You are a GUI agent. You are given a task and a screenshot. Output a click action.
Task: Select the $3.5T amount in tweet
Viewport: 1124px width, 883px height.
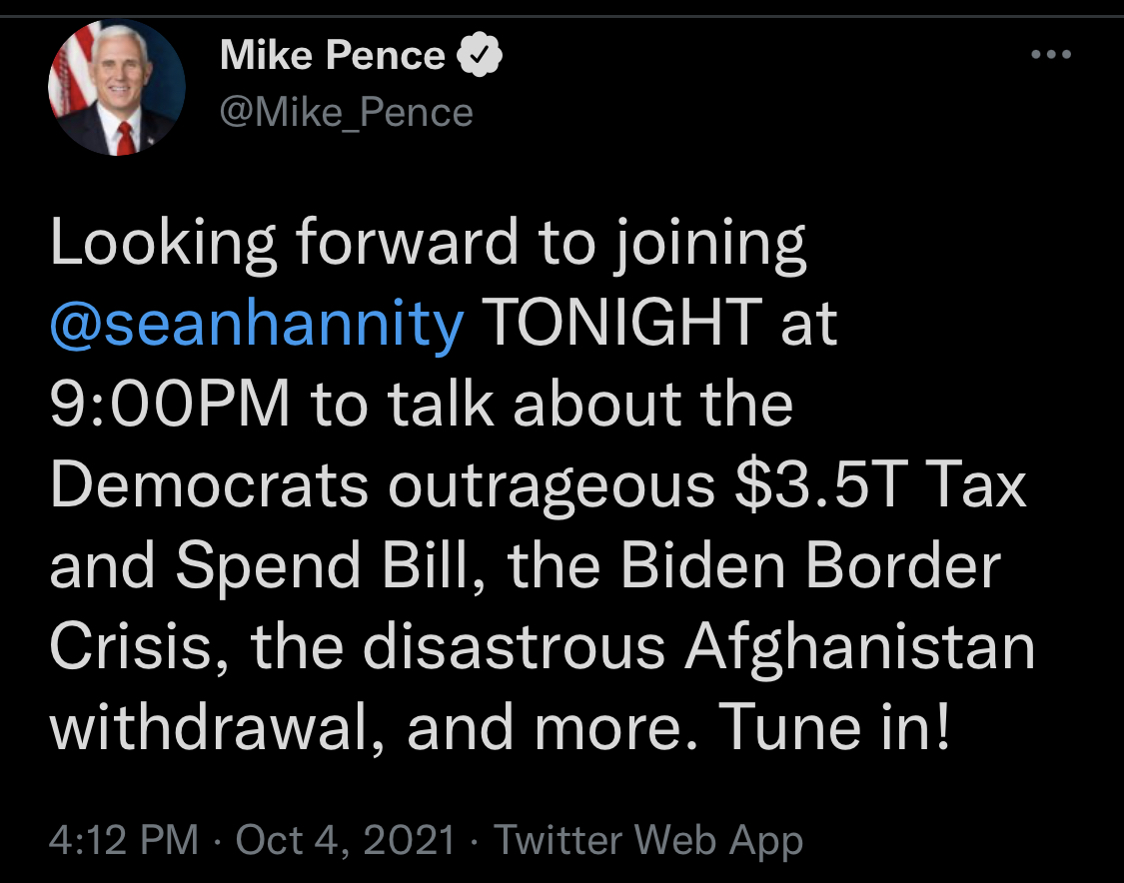821,485
